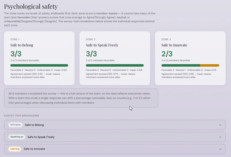The height and width of the screenshot is (157, 231).
Task: Click 'Agreement spread (SD): 0.75' text
Action: click(102, 74)
